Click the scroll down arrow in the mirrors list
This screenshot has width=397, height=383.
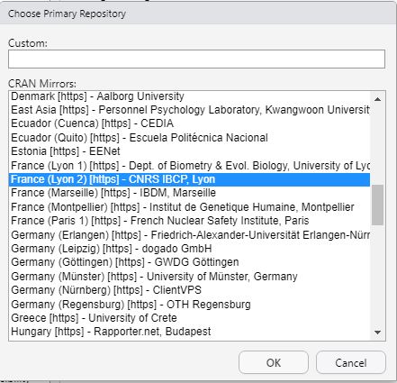coord(377,333)
